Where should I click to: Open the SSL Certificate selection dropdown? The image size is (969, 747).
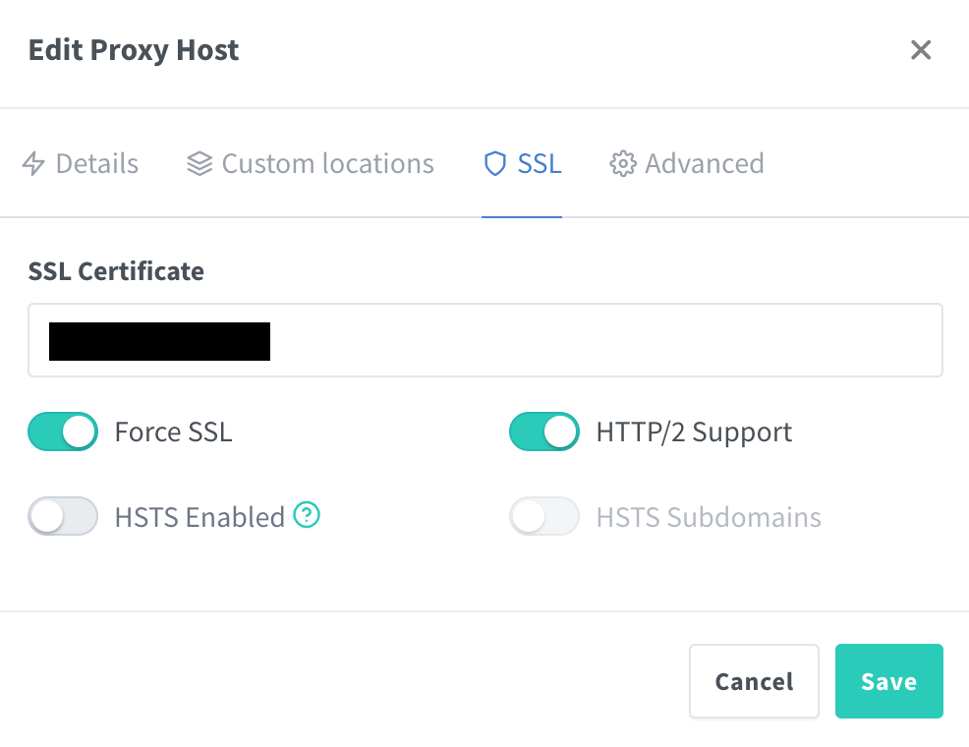click(485, 340)
